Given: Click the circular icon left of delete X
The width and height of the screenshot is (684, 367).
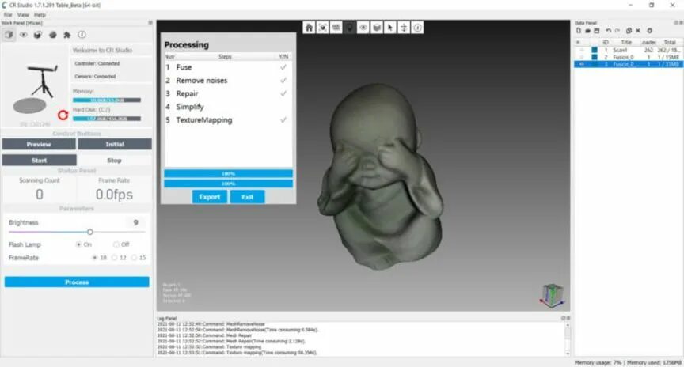Looking at the screenshot, I should (x=629, y=31).
